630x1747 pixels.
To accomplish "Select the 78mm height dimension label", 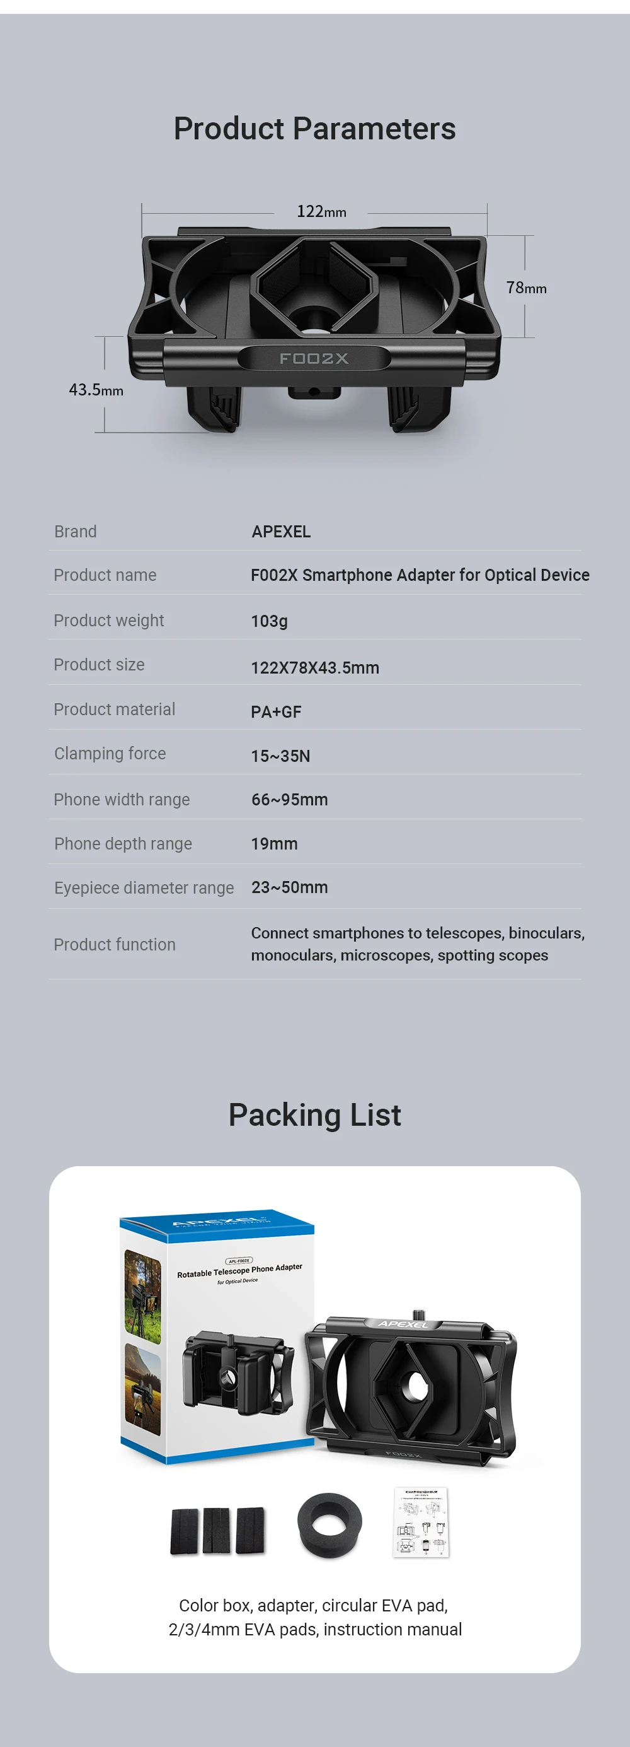I will pos(526,288).
